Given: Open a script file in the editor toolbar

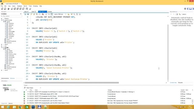Looking at the screenshot, I should [x=25, y=14].
